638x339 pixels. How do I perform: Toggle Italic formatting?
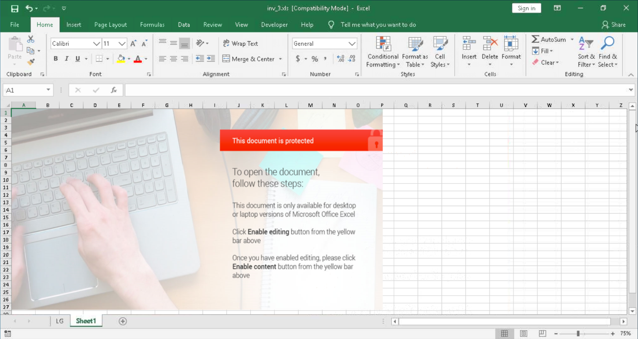(x=66, y=59)
